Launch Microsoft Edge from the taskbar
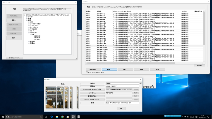This screenshot has width=212, height=119. pos(52,117)
